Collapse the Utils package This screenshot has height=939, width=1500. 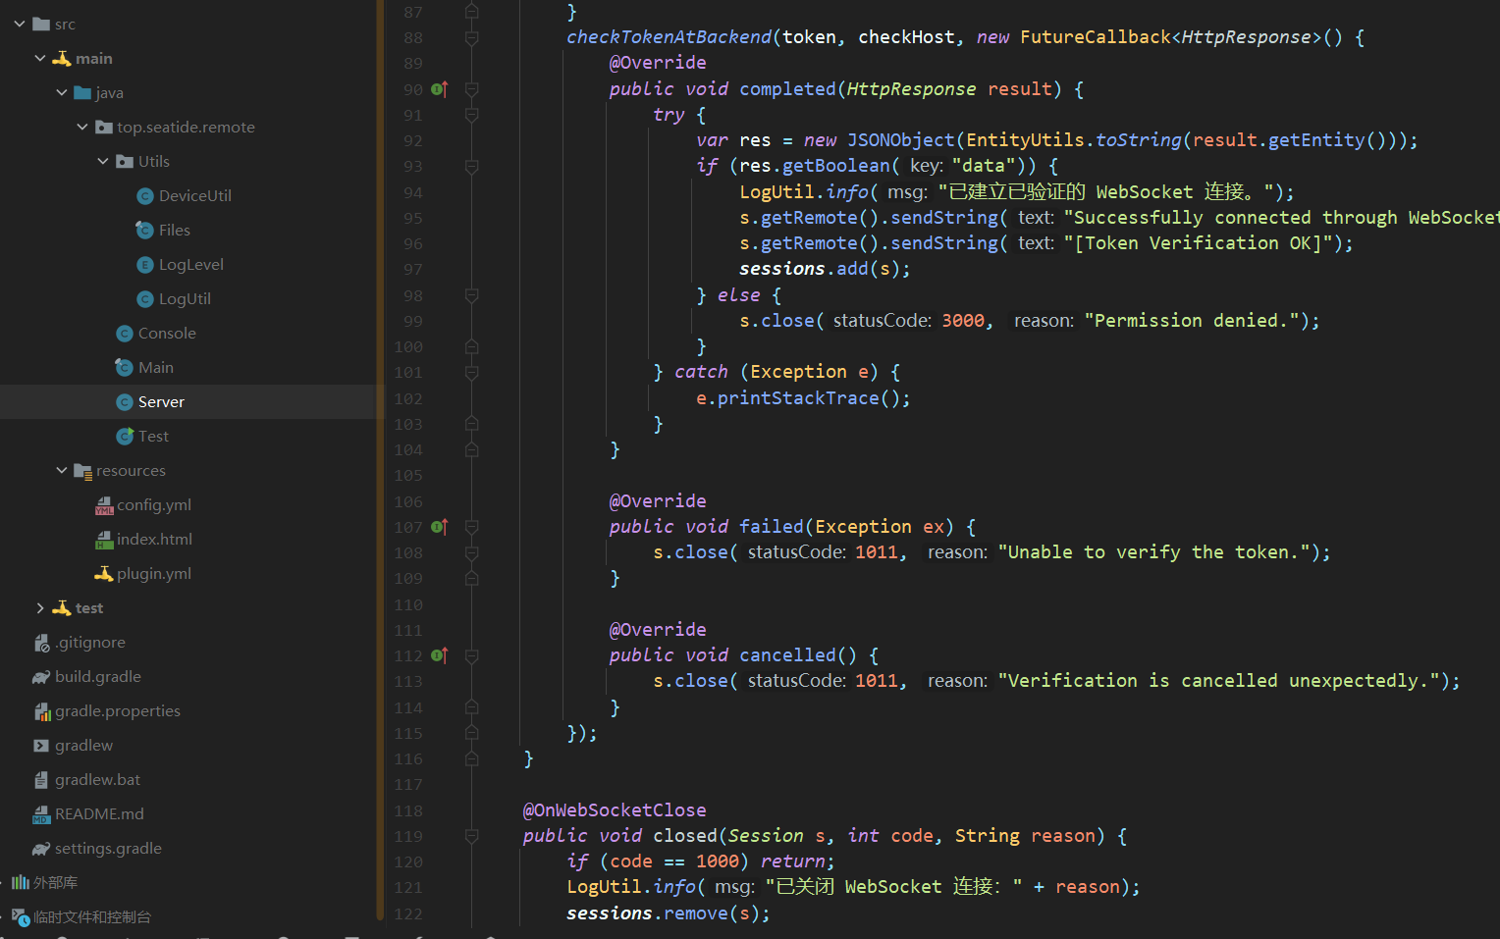pos(102,161)
